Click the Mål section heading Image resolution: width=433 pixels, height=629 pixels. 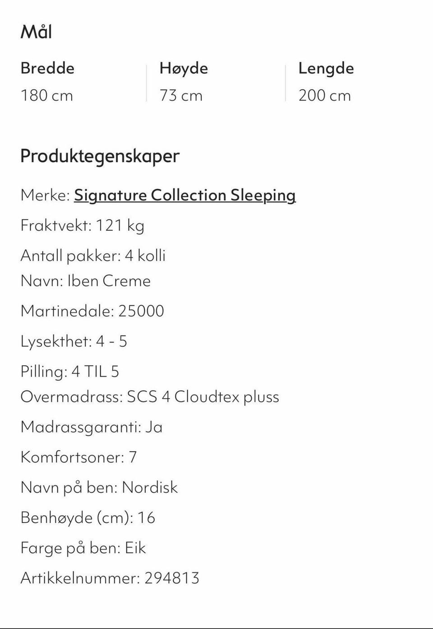36,32
